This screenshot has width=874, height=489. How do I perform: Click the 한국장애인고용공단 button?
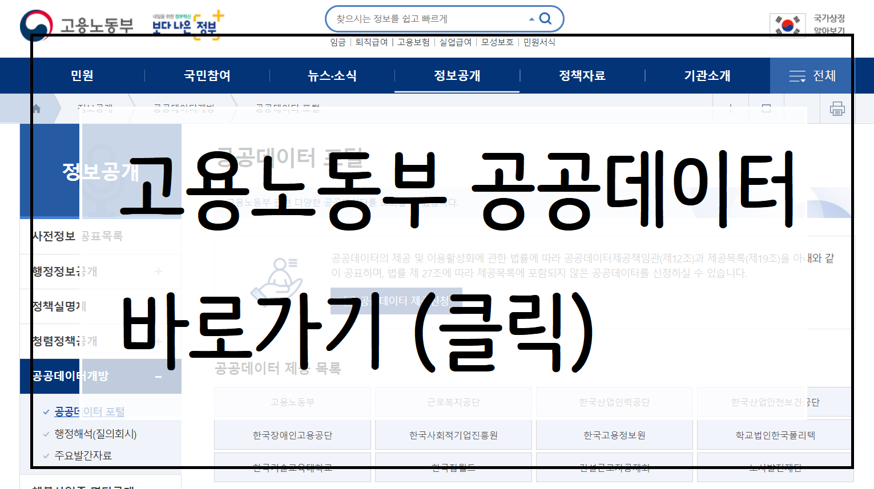(292, 435)
